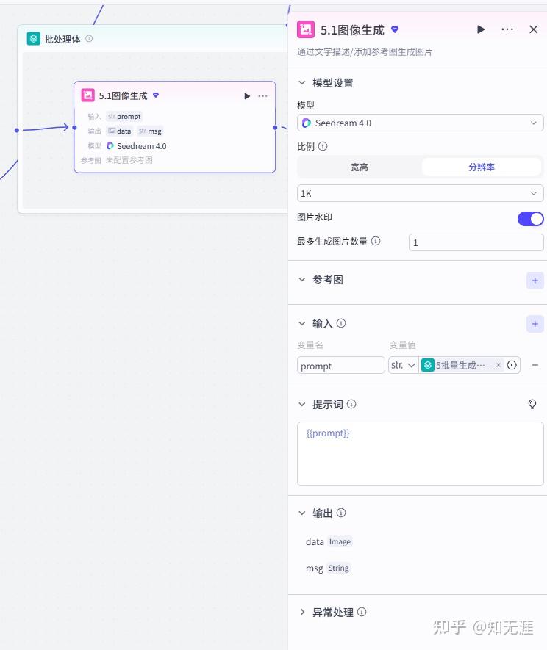Show info about 最多生成图片数量

click(x=376, y=241)
